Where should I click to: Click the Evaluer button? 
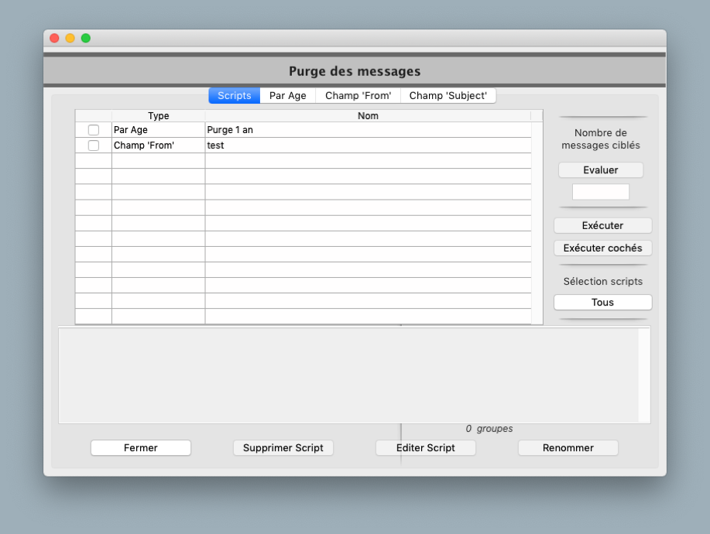(600, 170)
